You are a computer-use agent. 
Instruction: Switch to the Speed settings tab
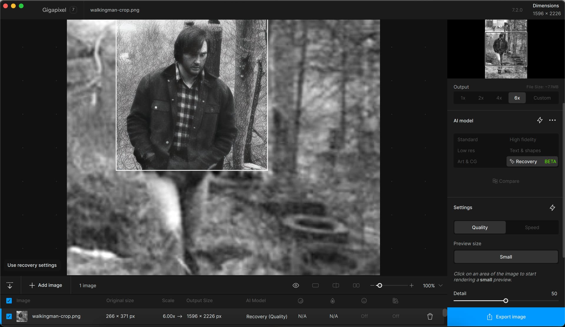tap(532, 228)
